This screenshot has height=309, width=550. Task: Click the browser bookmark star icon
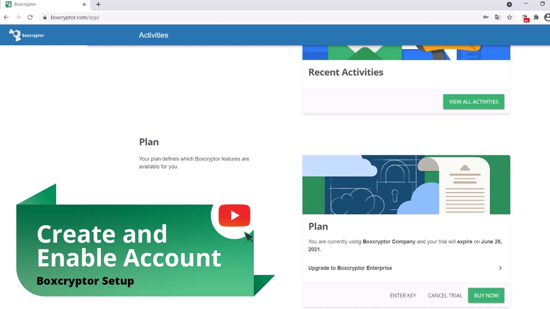[x=510, y=17]
